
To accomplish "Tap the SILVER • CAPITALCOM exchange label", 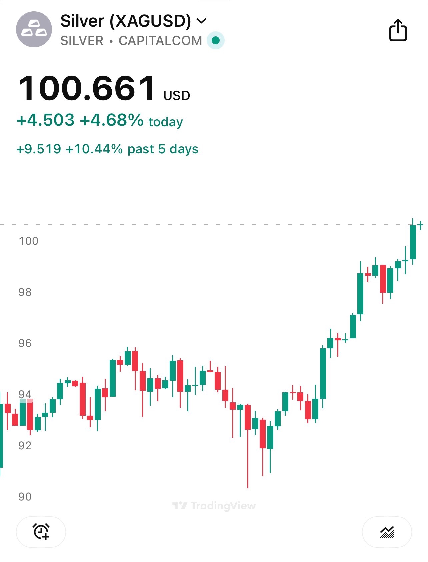I will pyautogui.click(x=131, y=41).
